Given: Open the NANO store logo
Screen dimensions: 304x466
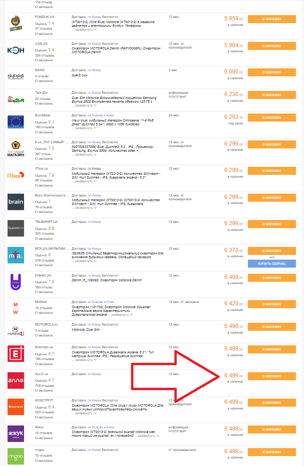Looking at the screenshot, I should click(x=16, y=76).
